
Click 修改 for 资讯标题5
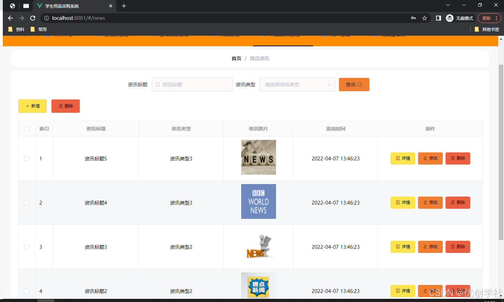430,158
